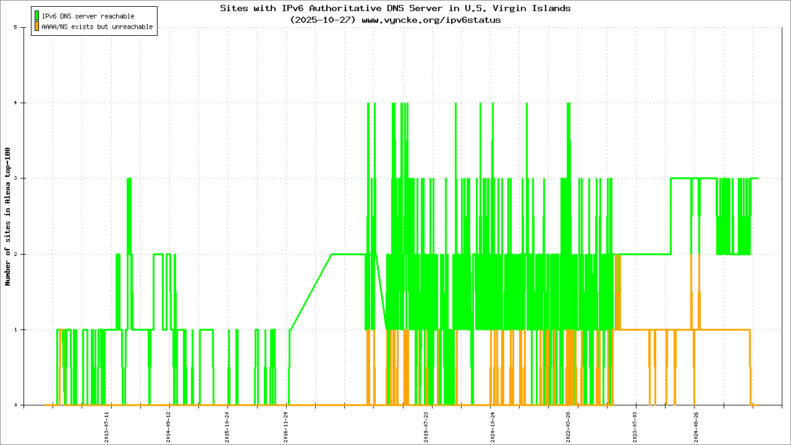Click the green legend color swatch
The width and height of the screenshot is (791, 445).
(37, 15)
